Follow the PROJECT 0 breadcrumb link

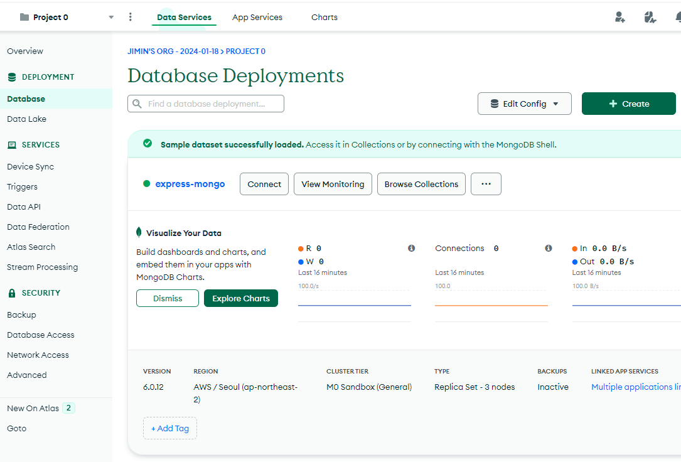tap(245, 51)
